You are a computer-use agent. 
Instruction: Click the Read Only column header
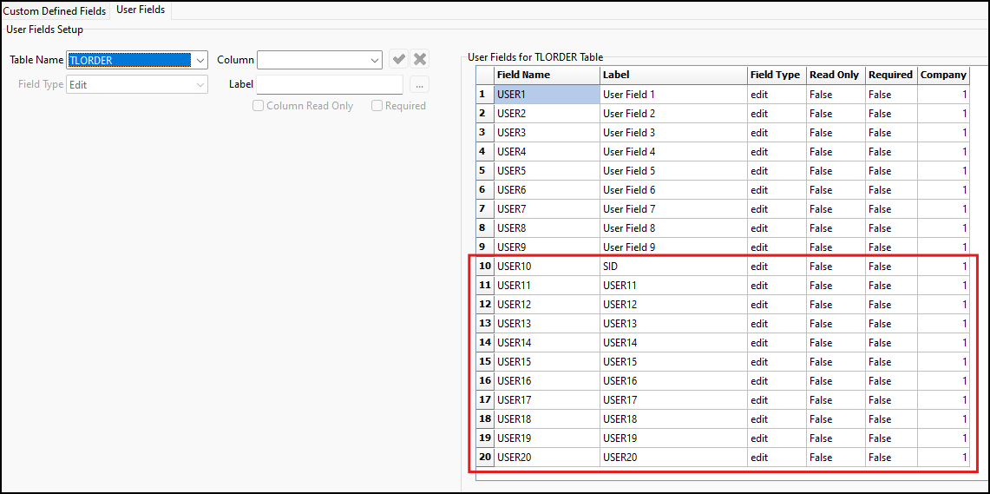[835, 76]
